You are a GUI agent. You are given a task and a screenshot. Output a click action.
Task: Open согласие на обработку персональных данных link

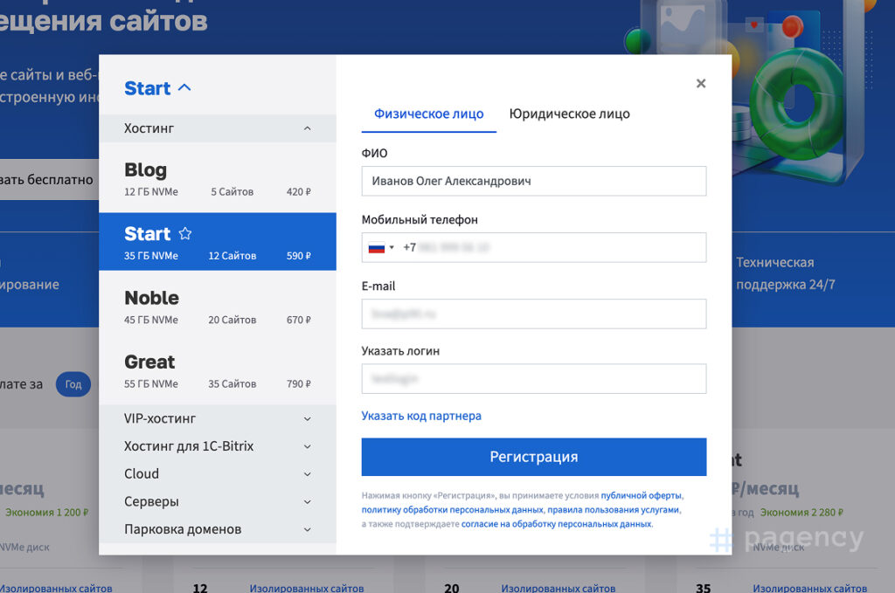click(556, 524)
